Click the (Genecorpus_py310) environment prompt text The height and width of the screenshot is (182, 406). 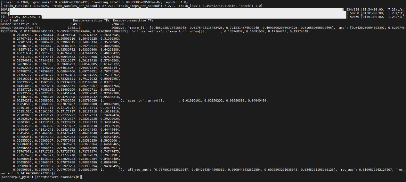[x=17, y=177]
